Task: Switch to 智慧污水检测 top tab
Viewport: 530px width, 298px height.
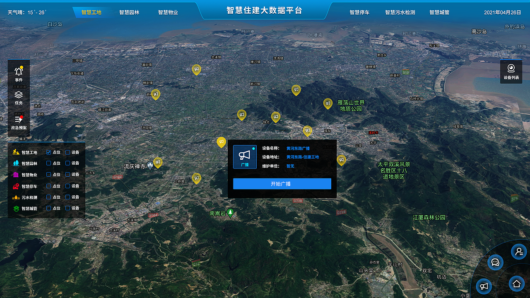Action: (400, 12)
